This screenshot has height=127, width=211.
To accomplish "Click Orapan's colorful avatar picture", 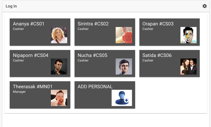I will (x=188, y=35).
